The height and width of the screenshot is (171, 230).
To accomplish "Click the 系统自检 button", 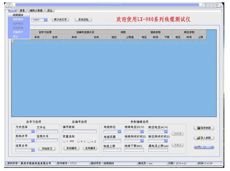I will pos(83,20).
